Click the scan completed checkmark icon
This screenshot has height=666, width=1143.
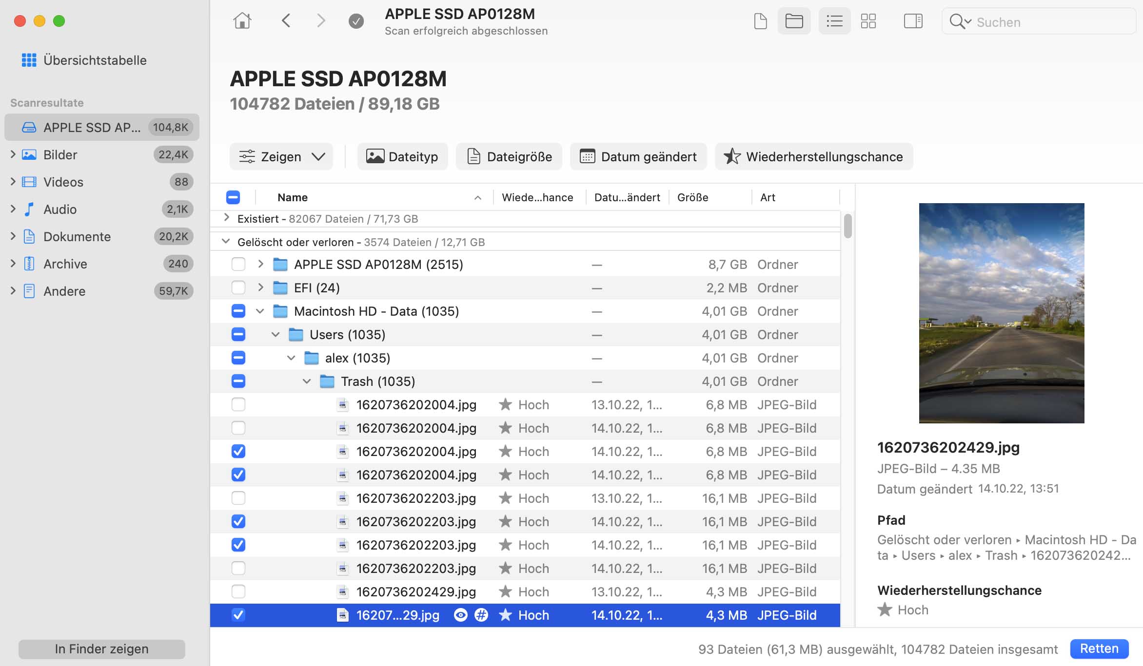point(356,21)
